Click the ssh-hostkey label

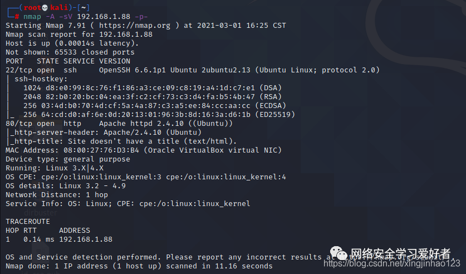click(41, 79)
